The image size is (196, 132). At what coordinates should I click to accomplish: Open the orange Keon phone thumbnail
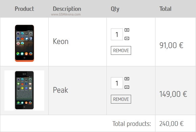click(24, 43)
